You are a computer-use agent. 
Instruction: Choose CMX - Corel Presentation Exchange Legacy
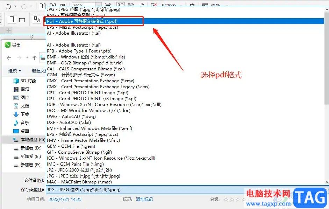pos(185,87)
